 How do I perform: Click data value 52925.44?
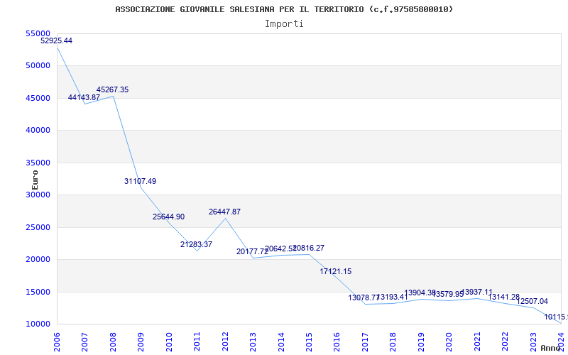pos(56,41)
